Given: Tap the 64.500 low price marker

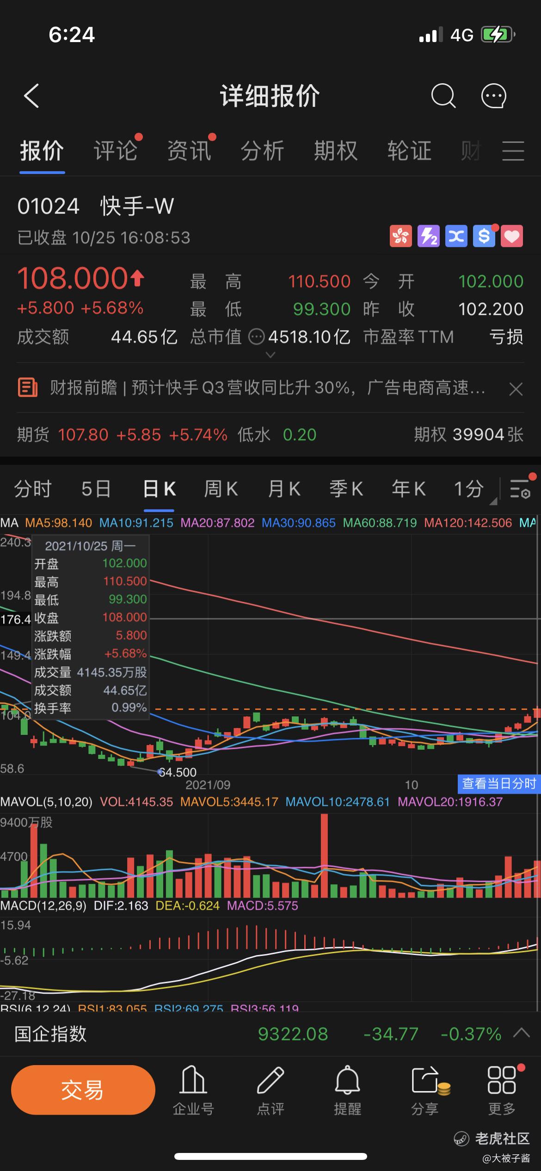Looking at the screenshot, I should 178,772.
